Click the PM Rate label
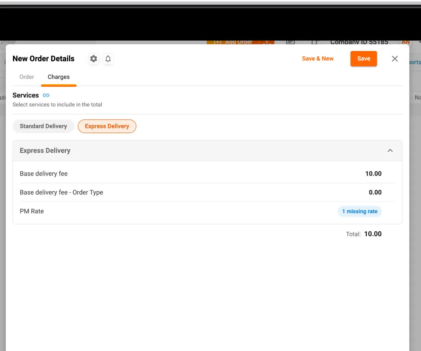This screenshot has height=351, width=421. (x=32, y=211)
